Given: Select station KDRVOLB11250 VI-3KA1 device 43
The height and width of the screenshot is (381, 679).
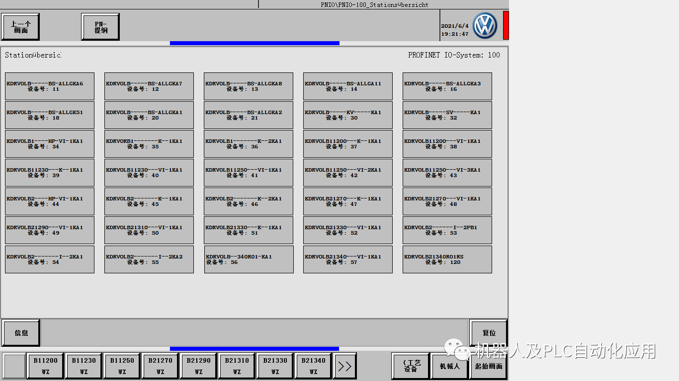Looking at the screenshot, I should click(x=447, y=173).
